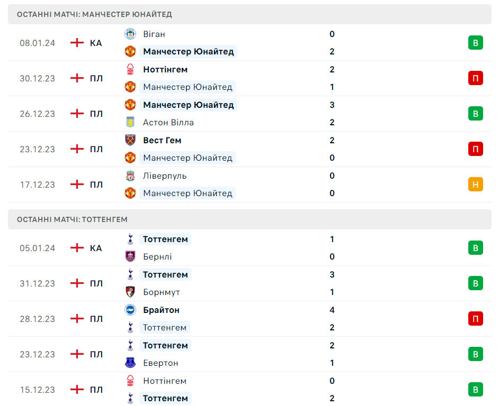Click the Bournemouth crest icon
This screenshot has width=499, height=406.
coord(130,292)
